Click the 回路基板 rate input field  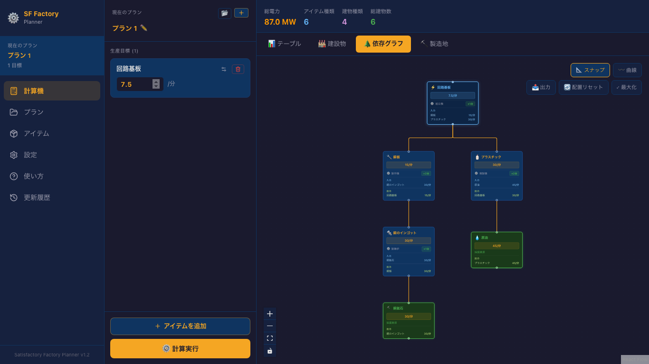(134, 84)
